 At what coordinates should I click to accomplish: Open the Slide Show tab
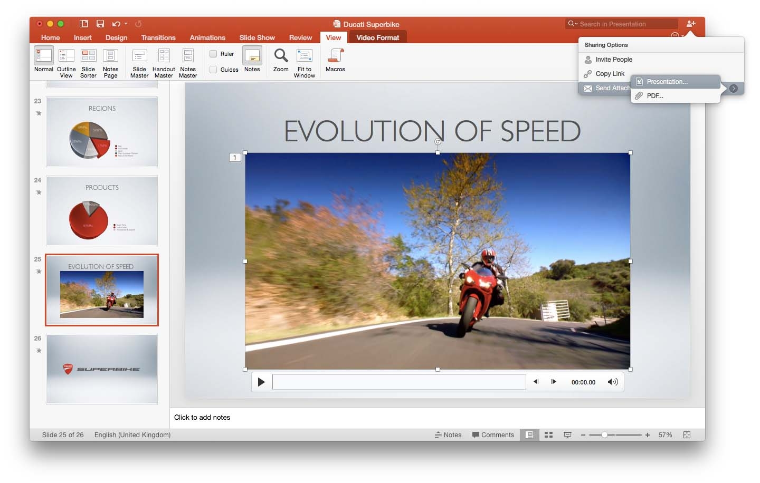(x=257, y=37)
